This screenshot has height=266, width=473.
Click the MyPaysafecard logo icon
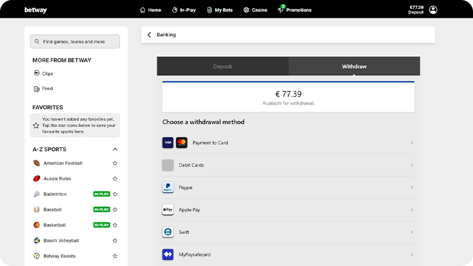point(168,254)
